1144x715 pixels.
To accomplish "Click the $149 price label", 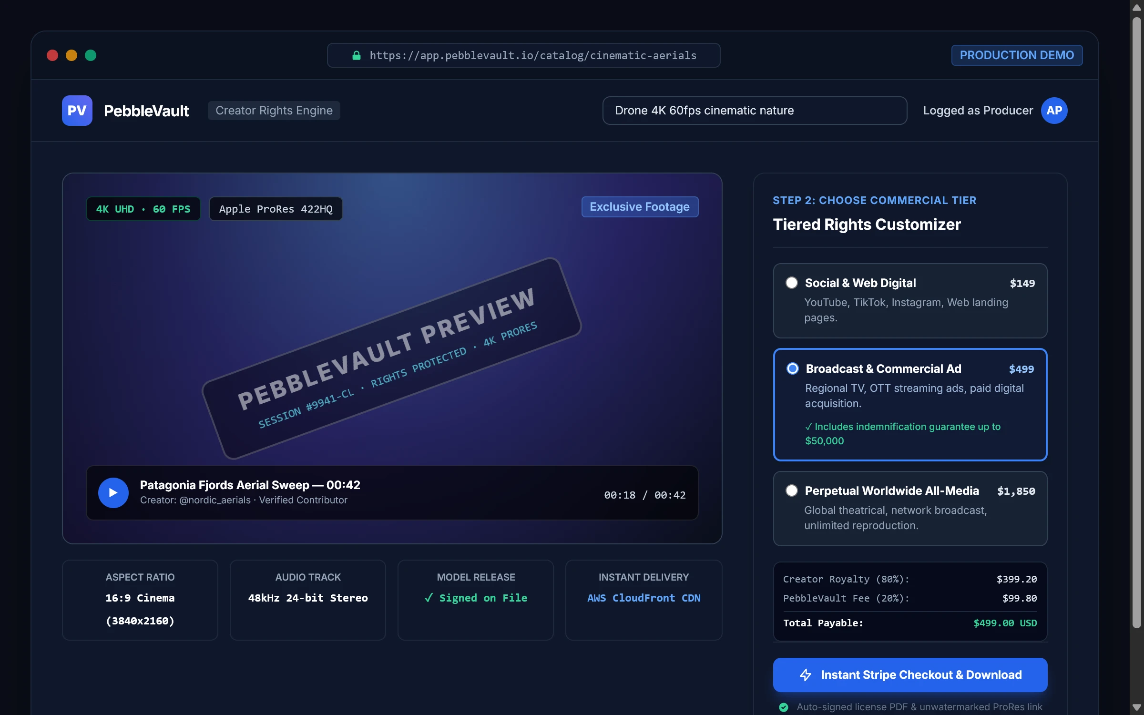I will click(1022, 283).
